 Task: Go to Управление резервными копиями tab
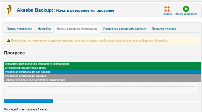click(x=125, y=29)
